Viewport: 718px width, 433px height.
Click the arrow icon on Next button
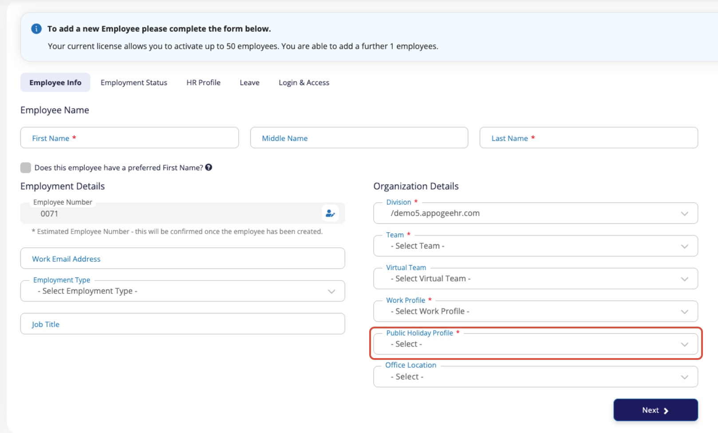pyautogui.click(x=666, y=411)
